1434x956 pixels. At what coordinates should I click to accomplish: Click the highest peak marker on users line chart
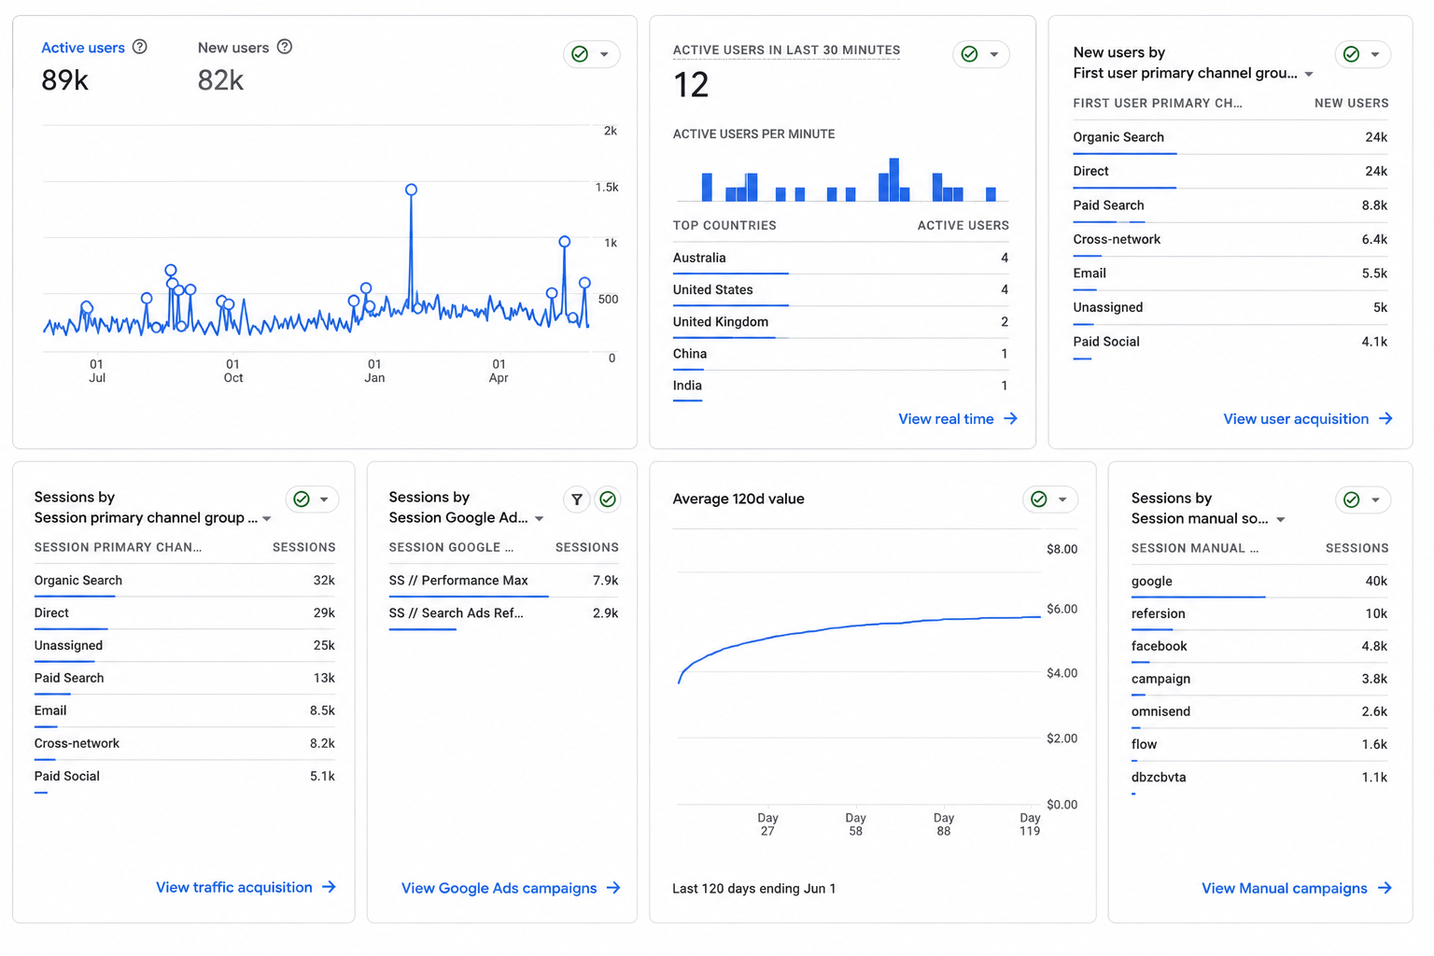coord(411,190)
